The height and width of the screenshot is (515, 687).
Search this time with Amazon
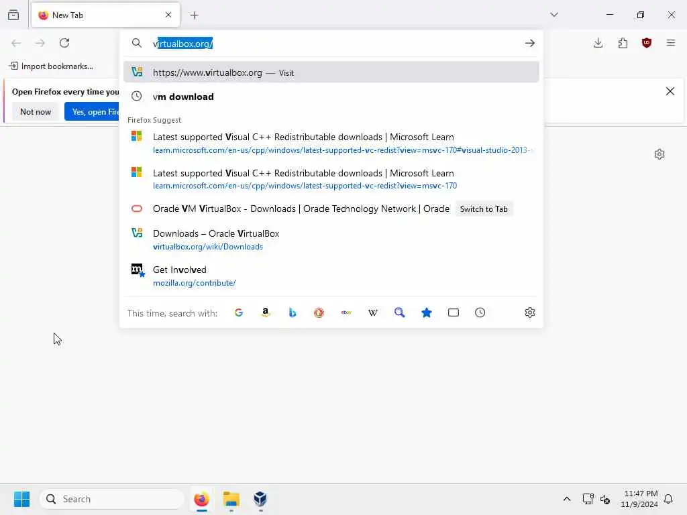coord(266,312)
